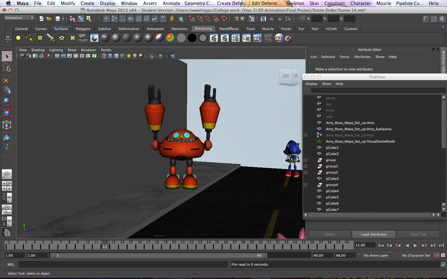Open the Animate menu

click(x=171, y=3)
